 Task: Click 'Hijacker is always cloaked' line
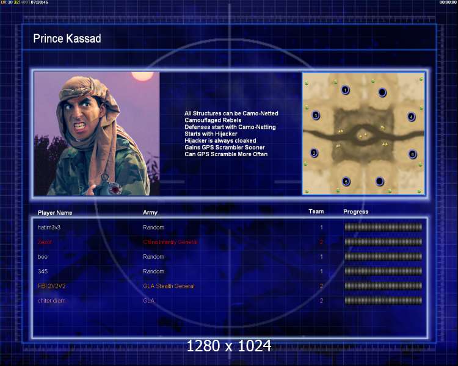click(220, 140)
